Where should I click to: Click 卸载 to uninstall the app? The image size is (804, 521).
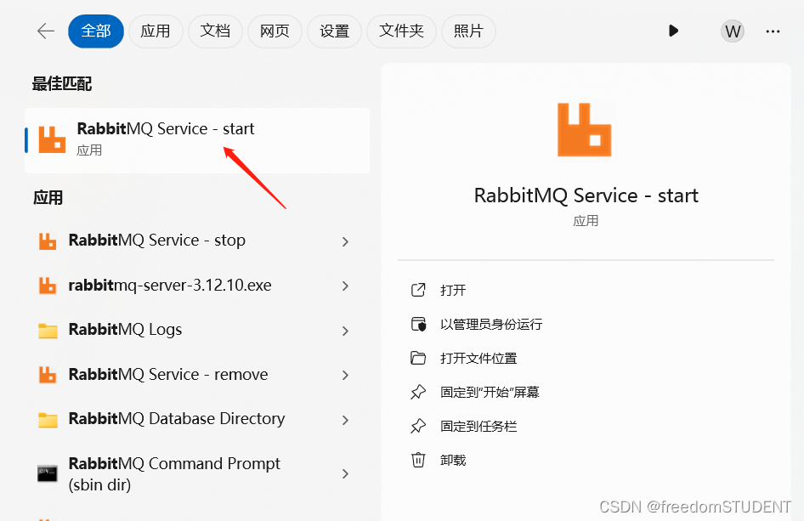pos(453,461)
